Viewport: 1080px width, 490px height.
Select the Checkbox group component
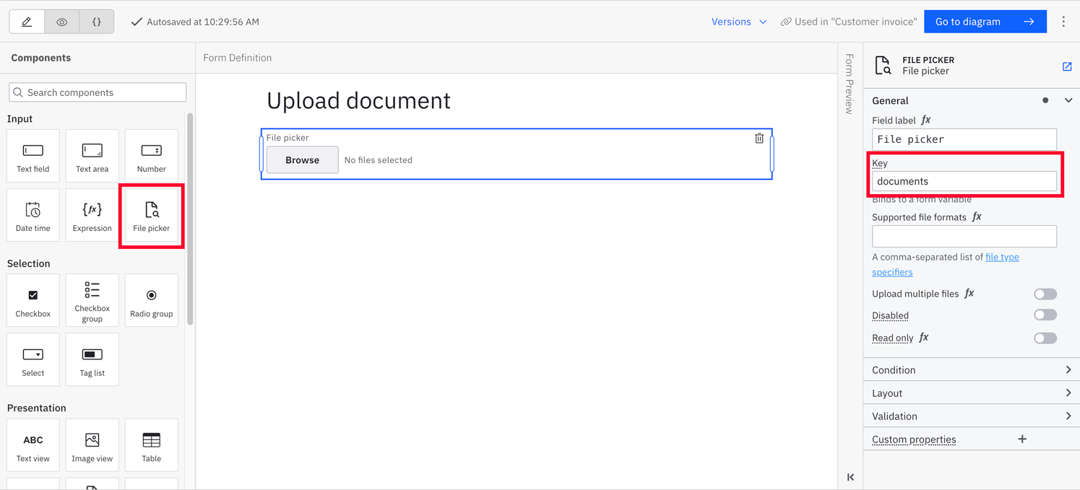(x=92, y=299)
